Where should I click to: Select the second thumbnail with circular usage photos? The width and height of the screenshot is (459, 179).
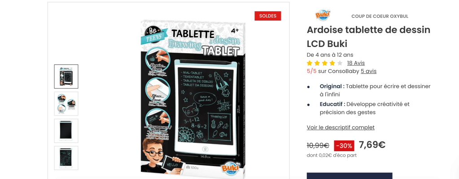tap(66, 104)
